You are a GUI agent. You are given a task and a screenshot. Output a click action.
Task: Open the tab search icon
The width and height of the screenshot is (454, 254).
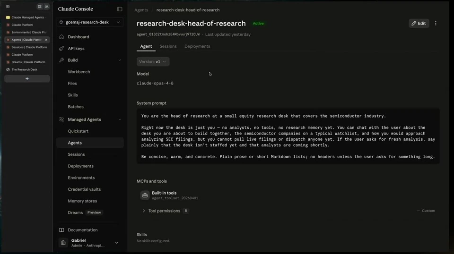[47, 6]
